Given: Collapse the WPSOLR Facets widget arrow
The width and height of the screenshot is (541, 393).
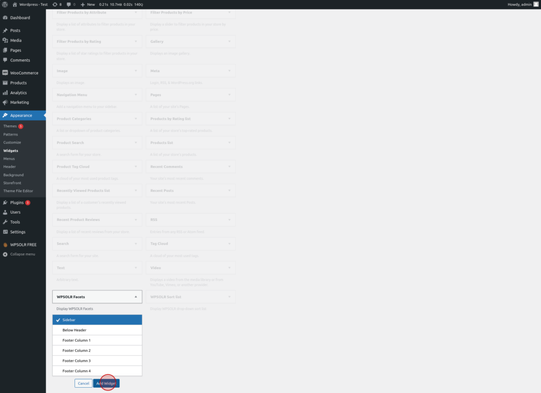Looking at the screenshot, I should click(x=136, y=297).
